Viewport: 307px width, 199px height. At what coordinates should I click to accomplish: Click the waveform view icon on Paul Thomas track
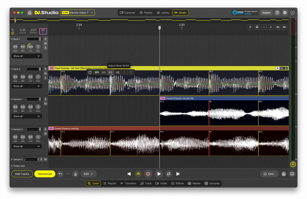pyautogui.click(x=278, y=68)
